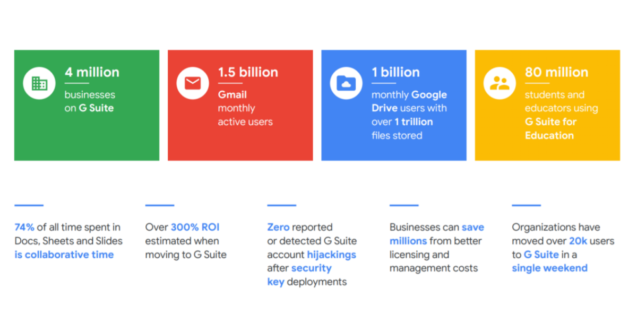637x332 pixels.
Task: Click the students and educators people icon
Action: (x=500, y=83)
